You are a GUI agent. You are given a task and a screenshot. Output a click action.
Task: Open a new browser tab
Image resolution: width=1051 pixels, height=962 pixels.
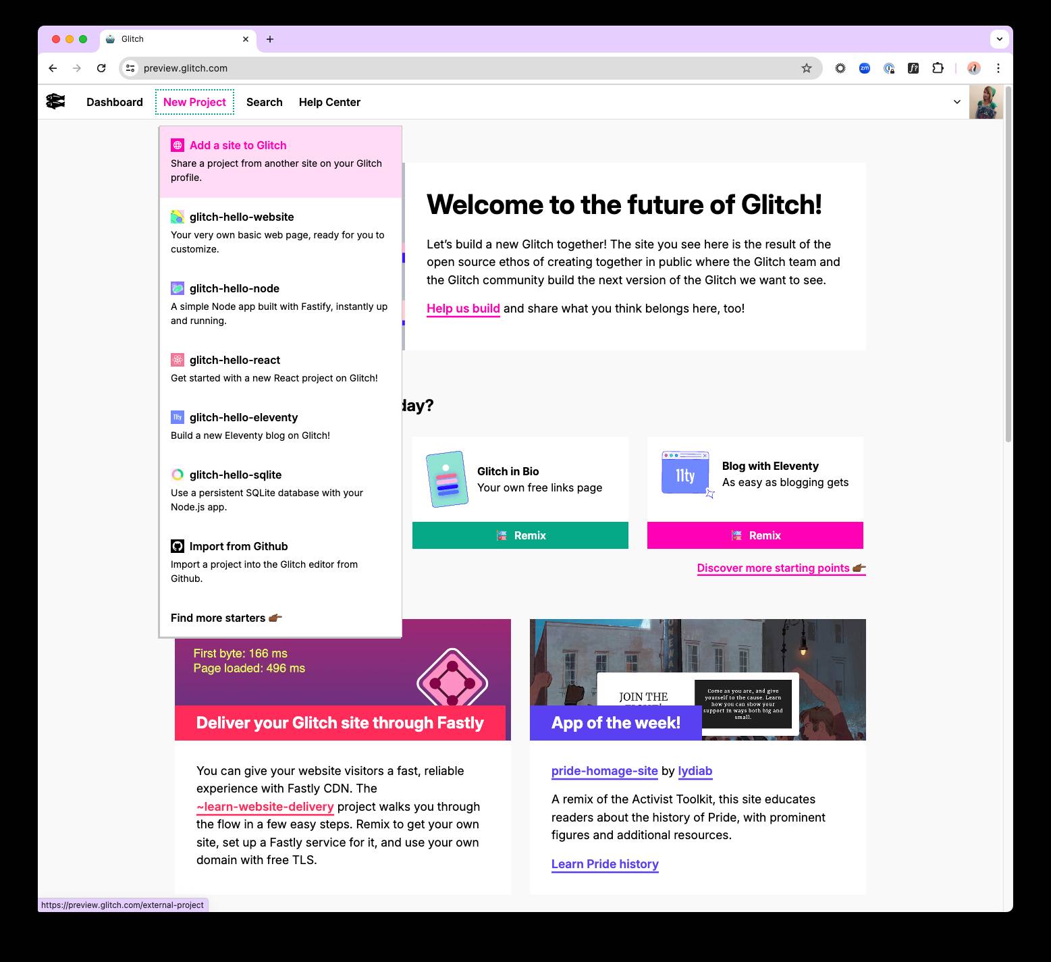[x=270, y=39]
